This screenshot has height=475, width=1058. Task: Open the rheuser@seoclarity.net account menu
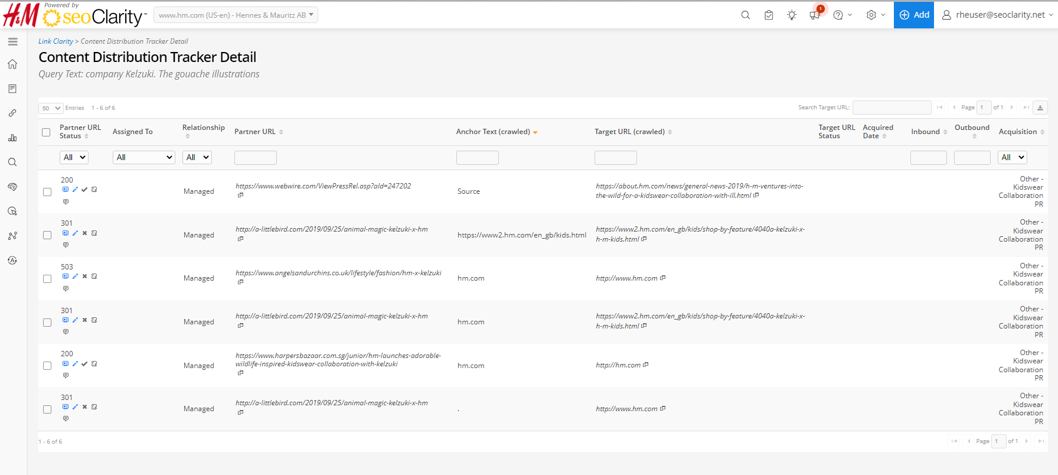[997, 15]
